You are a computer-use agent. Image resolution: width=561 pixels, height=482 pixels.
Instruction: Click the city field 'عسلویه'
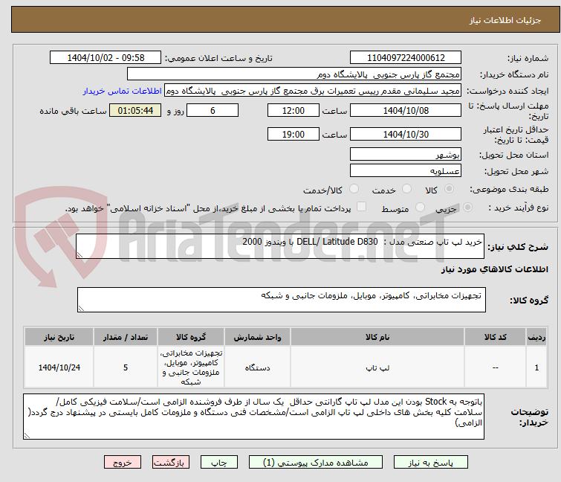[406, 171]
